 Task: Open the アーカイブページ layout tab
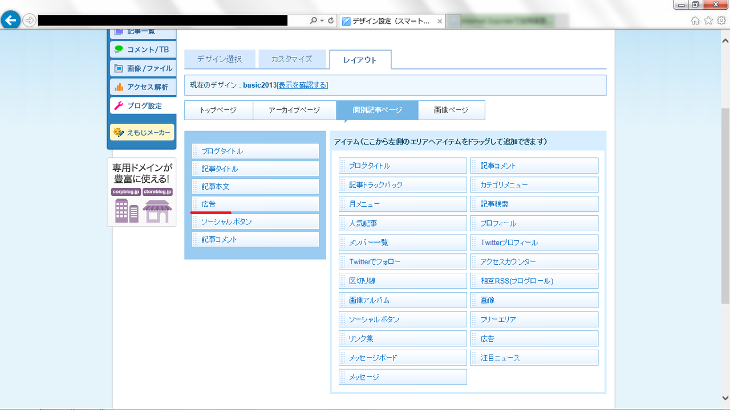294,110
